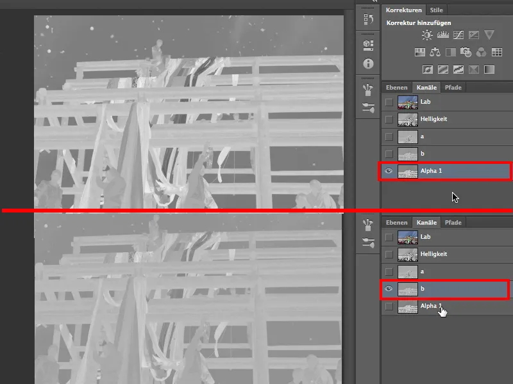This screenshot has width=513, height=384.
Task: Show channel b in upper Kanäle panel
Action: 389,154
